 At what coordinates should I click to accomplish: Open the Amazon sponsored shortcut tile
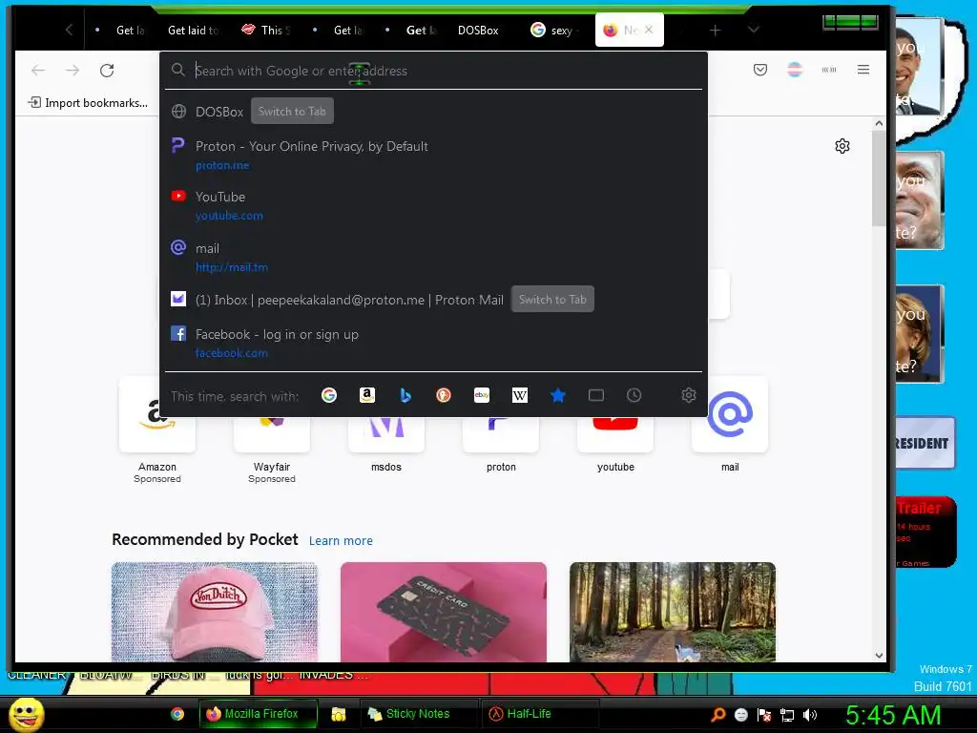coord(157,431)
